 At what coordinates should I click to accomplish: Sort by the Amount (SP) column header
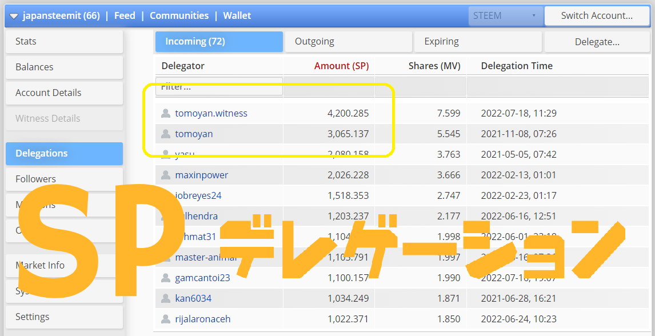coord(341,66)
